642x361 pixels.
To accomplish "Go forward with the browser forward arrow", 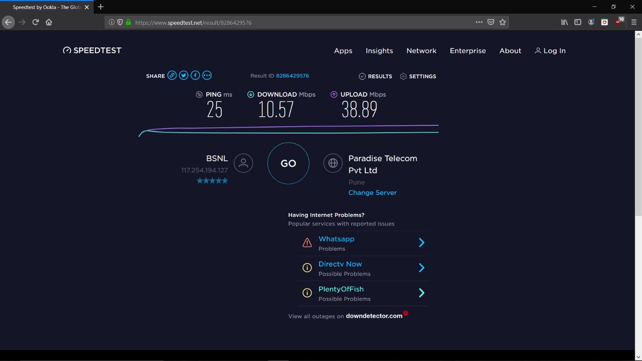I will (22, 22).
